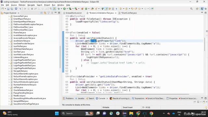This screenshot has height=117, width=208.
Task: Toggle the Skip All Breakpoints toolbar icon
Action: tap(20, 9)
